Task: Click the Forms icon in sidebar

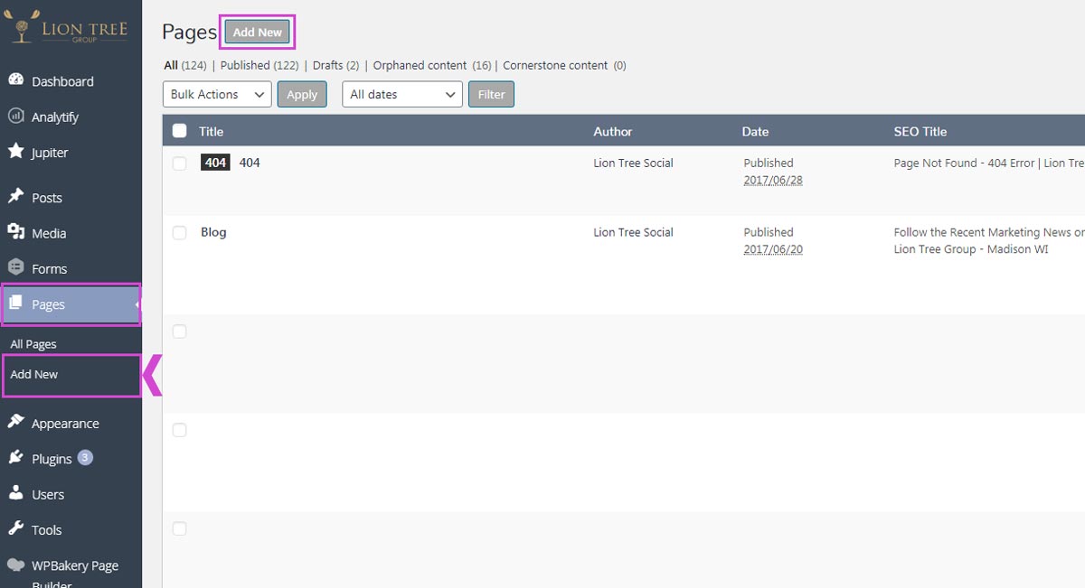Action: click(x=15, y=268)
